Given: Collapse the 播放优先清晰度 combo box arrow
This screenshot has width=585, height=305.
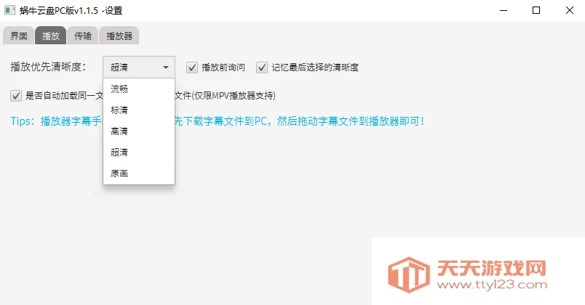Looking at the screenshot, I should (166, 68).
